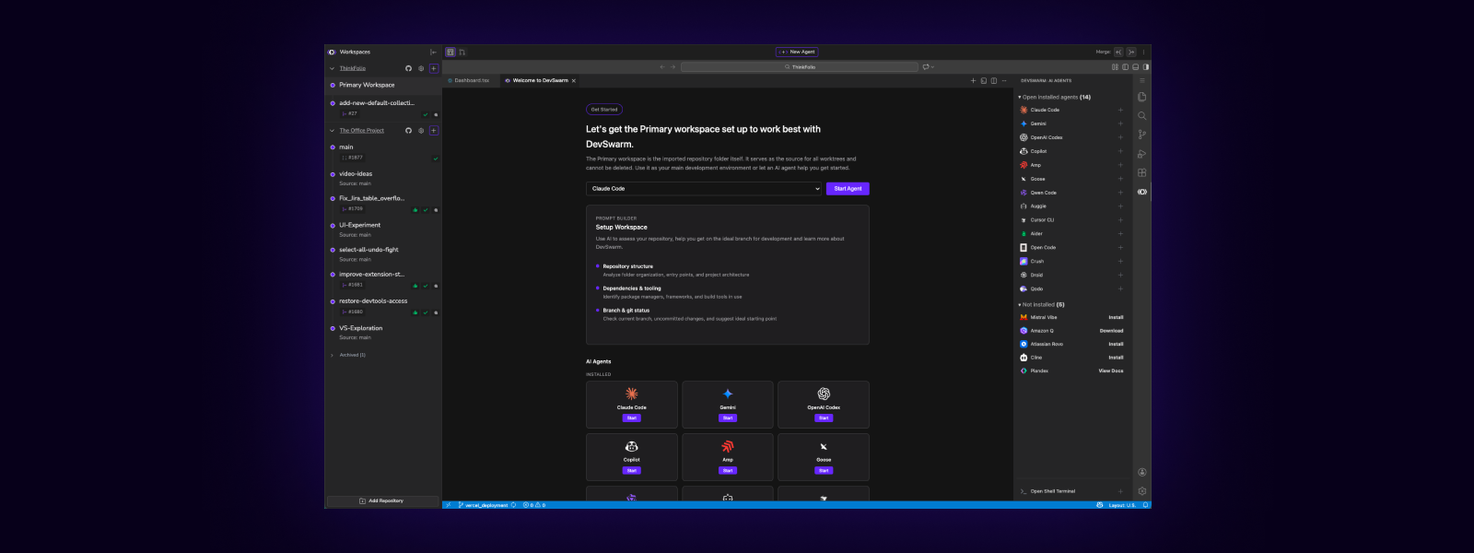This screenshot has width=1474, height=553.
Task: Go forward with the navigation arrow
Action: [x=673, y=66]
